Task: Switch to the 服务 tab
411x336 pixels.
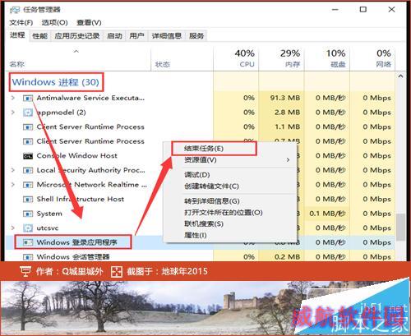Action: pos(196,36)
